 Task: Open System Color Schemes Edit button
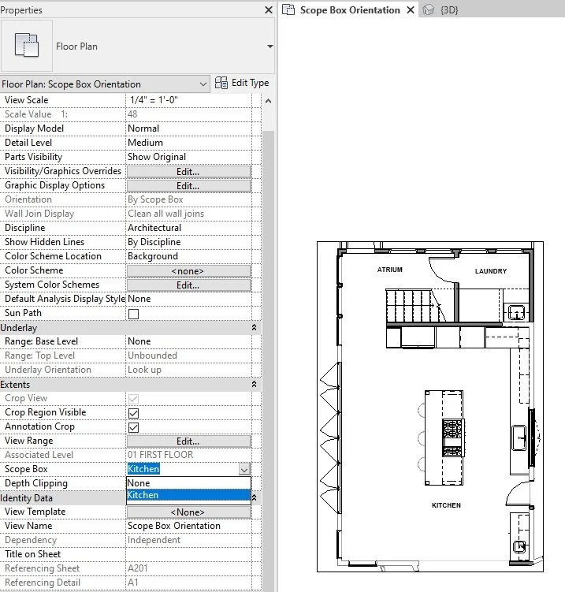pyautogui.click(x=188, y=285)
